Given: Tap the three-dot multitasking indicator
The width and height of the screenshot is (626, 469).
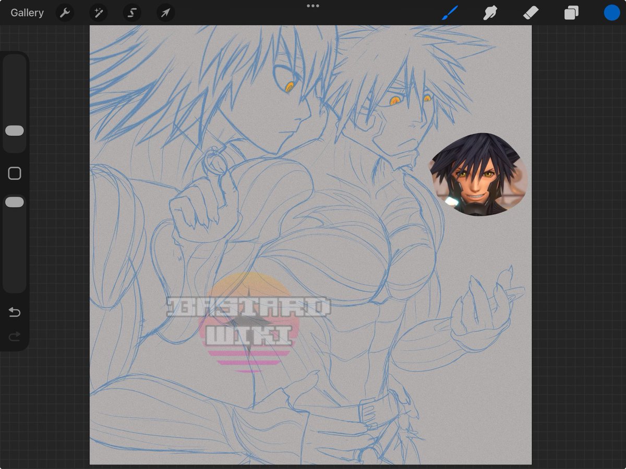Looking at the screenshot, I should point(313,6).
